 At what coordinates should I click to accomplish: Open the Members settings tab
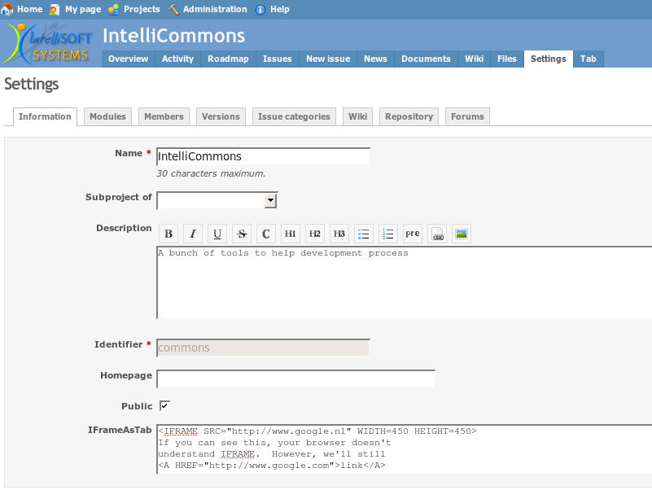164,117
